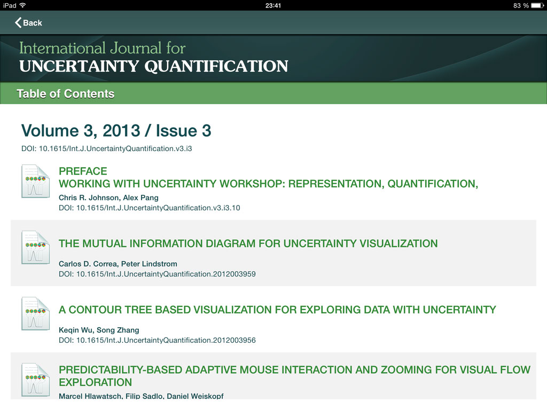Open document icon for Mutual Information Diagram article
The height and width of the screenshot is (410, 547).
[35, 248]
